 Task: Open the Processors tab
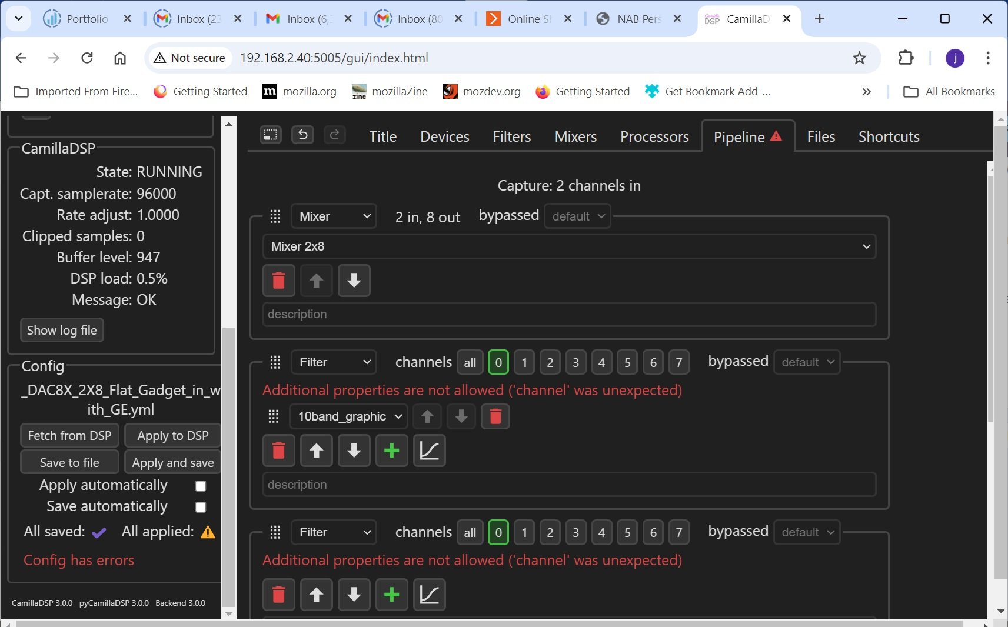(x=654, y=136)
